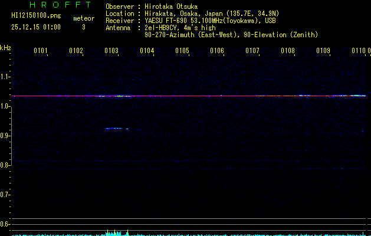Click the 0110 time marker

click(x=358, y=51)
